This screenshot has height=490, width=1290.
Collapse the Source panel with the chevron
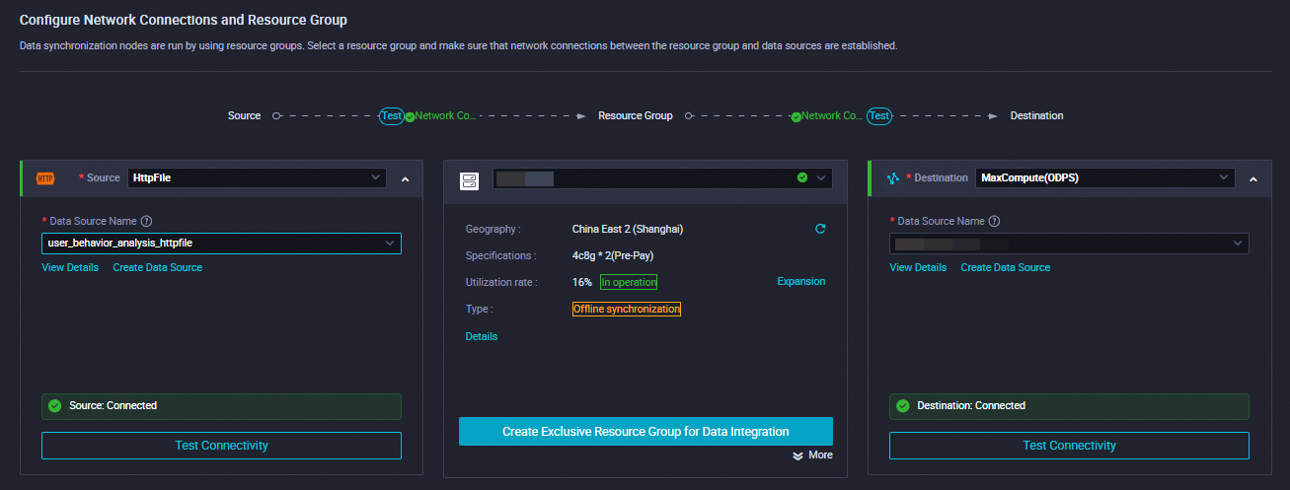tap(405, 179)
